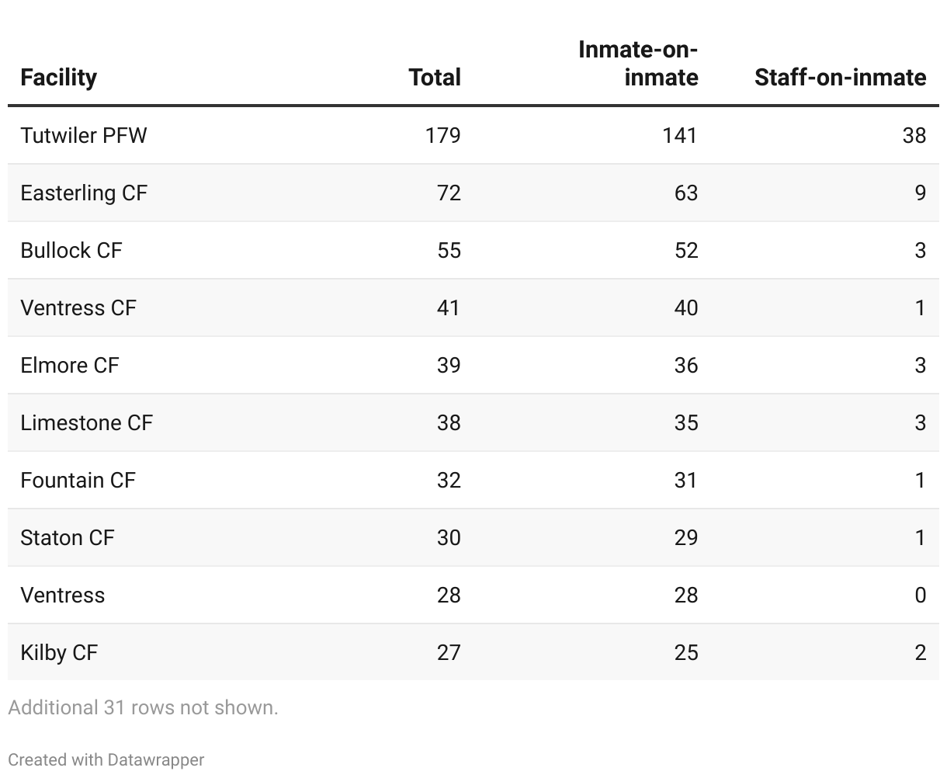Open the Created with Datawrapper link
Screen dimensions: 947x778
(x=106, y=759)
